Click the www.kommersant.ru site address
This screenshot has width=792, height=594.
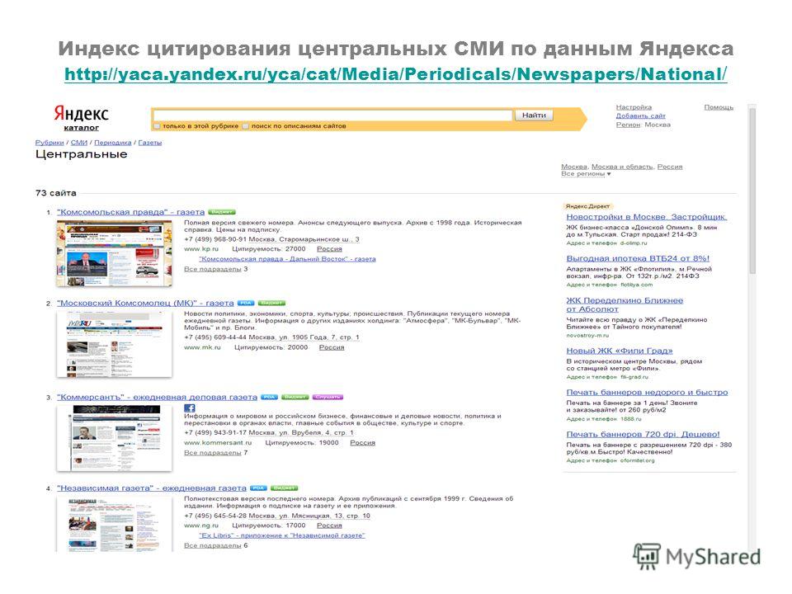pos(218,442)
